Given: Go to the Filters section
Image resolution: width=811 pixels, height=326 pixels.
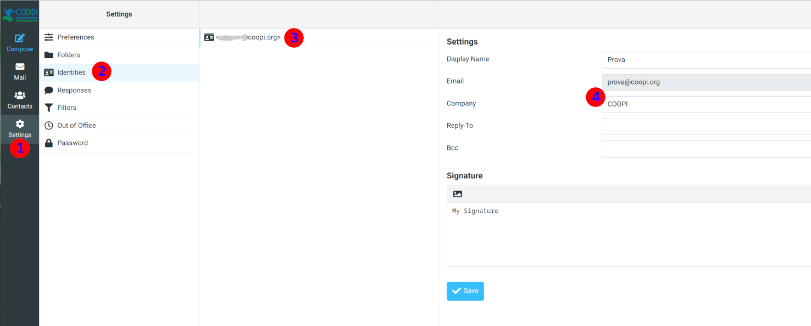Looking at the screenshot, I should click(67, 108).
